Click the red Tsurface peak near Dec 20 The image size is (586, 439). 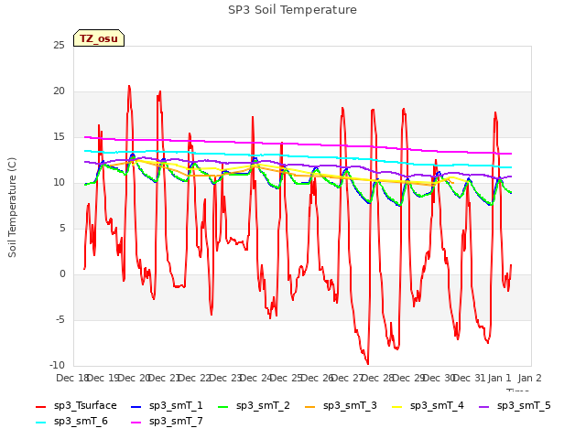coord(129,86)
